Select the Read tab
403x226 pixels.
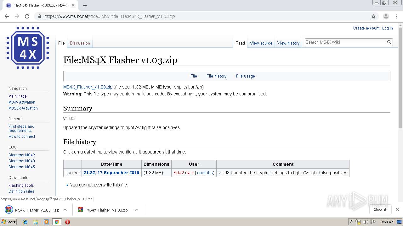[240, 43]
